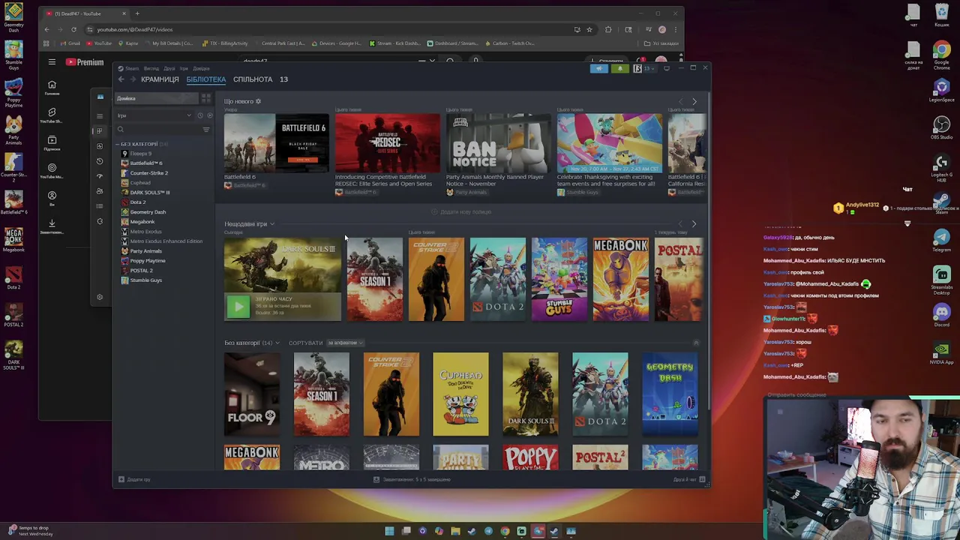
Task: Select Metro Exodus Enhanced Edition in list
Action: point(166,241)
